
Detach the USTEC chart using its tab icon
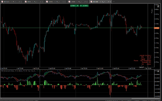[63, 2]
